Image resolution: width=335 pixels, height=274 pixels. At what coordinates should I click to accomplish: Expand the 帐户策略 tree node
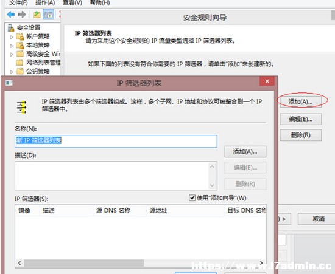(x=12, y=37)
